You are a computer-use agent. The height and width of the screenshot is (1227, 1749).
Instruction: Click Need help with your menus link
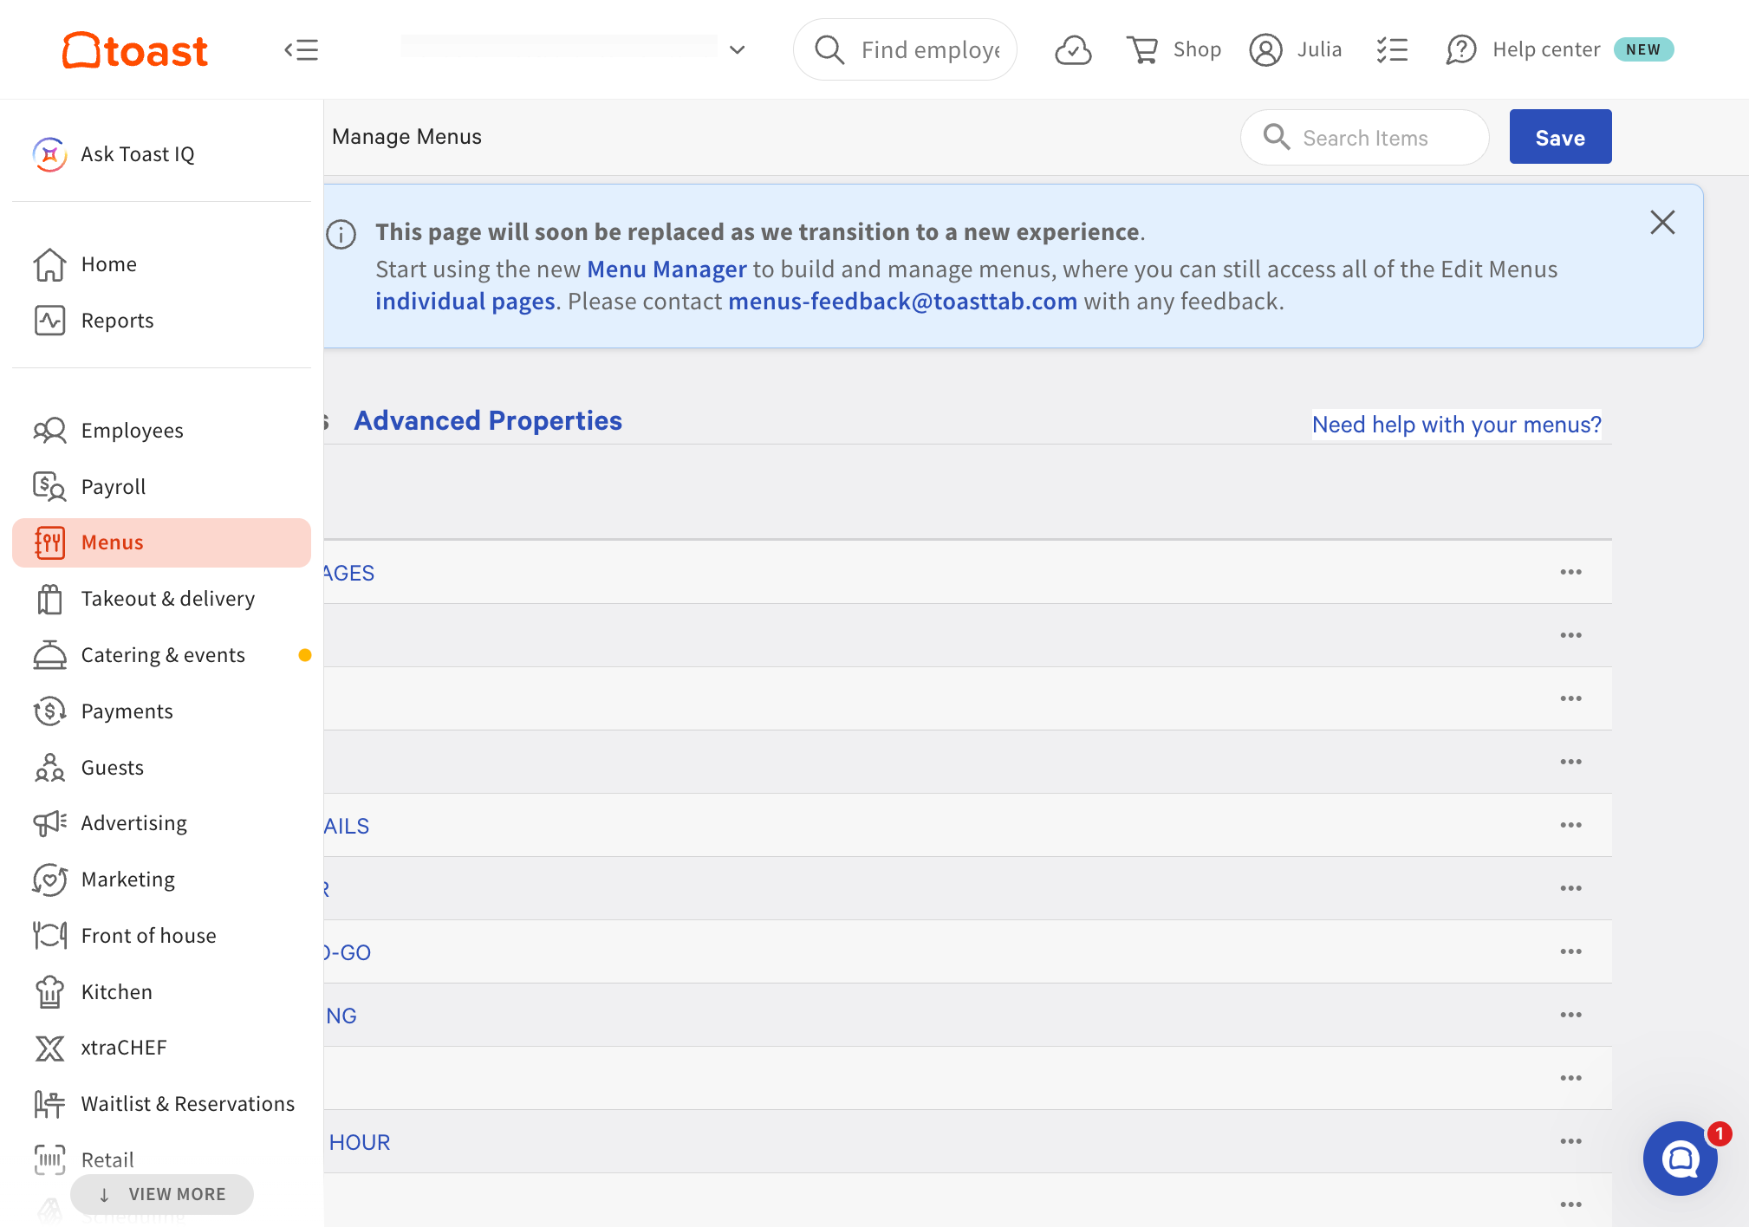pyautogui.click(x=1456, y=425)
